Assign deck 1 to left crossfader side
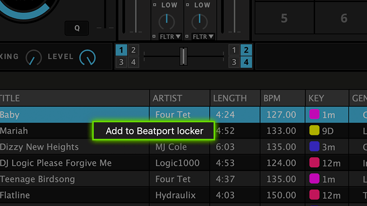The width and height of the screenshot is (367, 206). coord(121,50)
